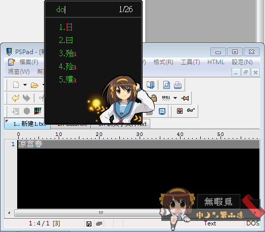
Task: Choose IME candidate number 3
Action: point(67,53)
